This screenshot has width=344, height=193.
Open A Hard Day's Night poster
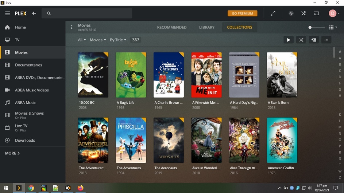click(244, 75)
